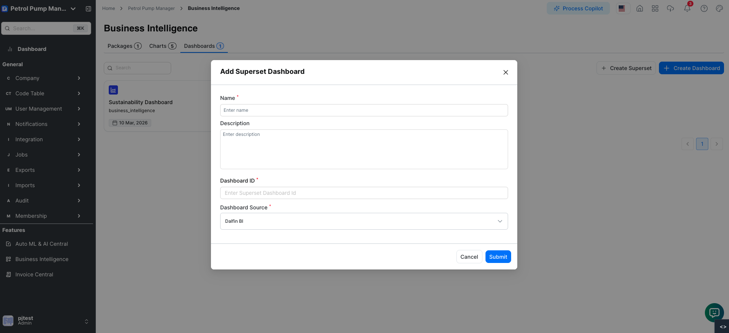Click inside the Enter name field

[x=364, y=110]
